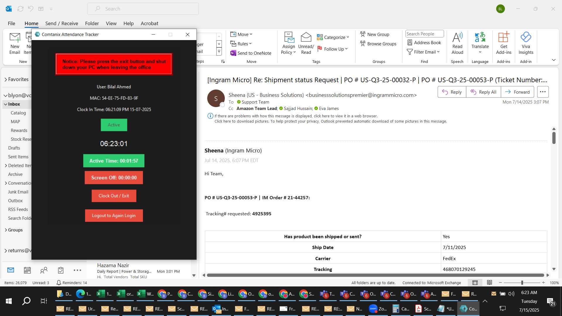Open the Address Book
This screenshot has height=316, width=562.
tap(424, 42)
